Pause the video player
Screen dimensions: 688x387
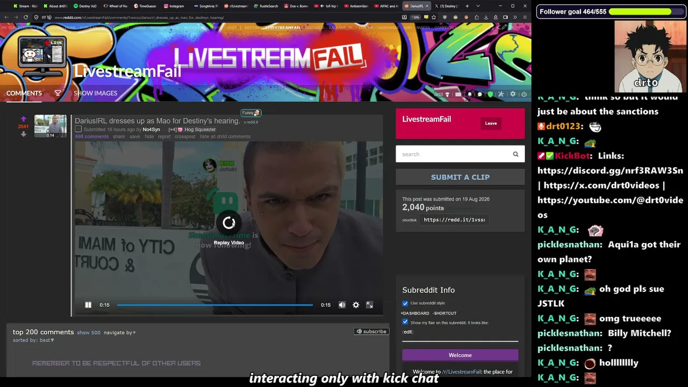[x=88, y=305]
